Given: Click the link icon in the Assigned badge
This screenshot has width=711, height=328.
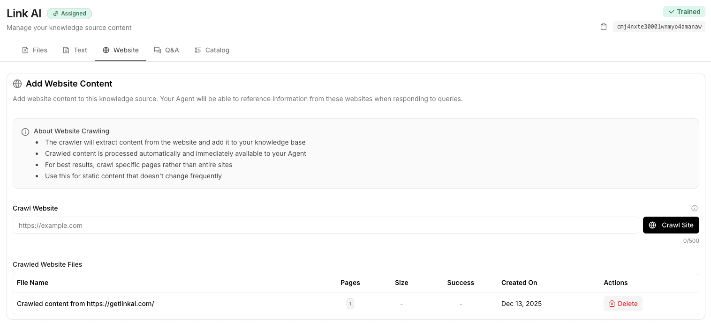Looking at the screenshot, I should (x=56, y=14).
